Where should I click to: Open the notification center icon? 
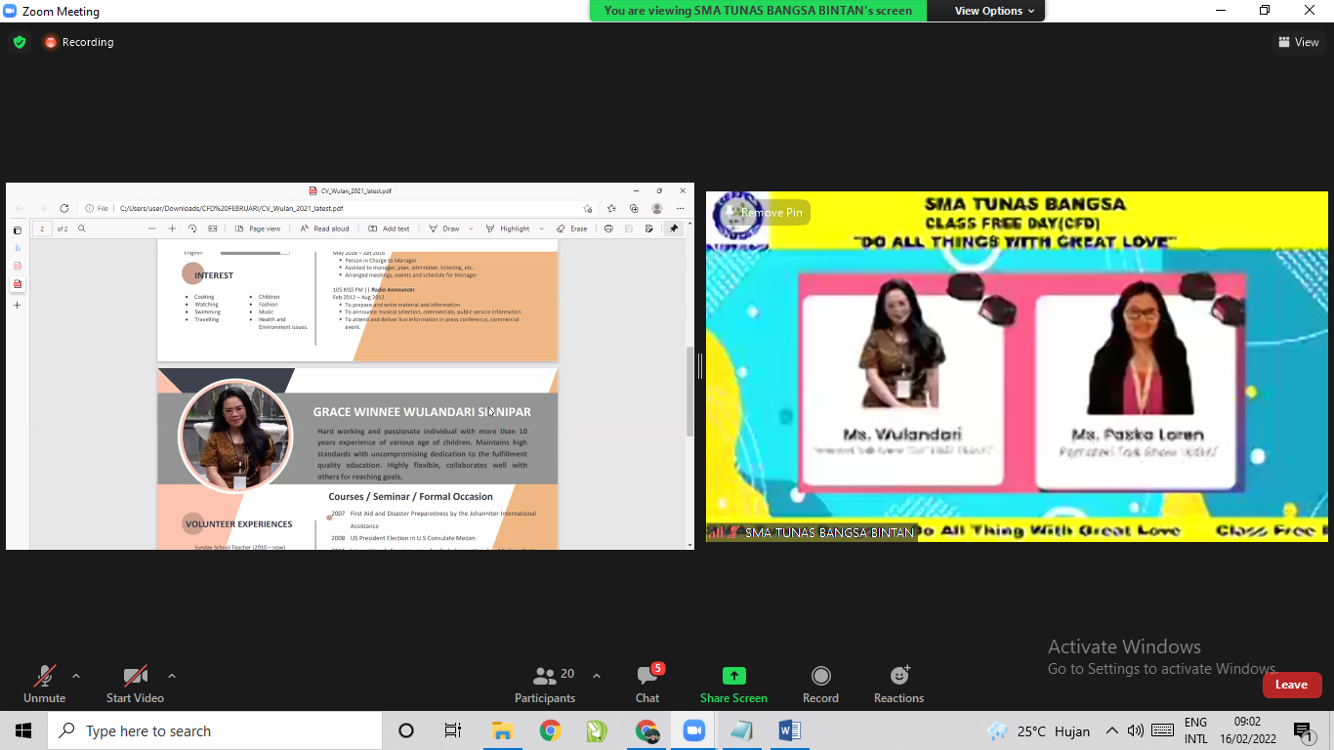pos(1303,730)
